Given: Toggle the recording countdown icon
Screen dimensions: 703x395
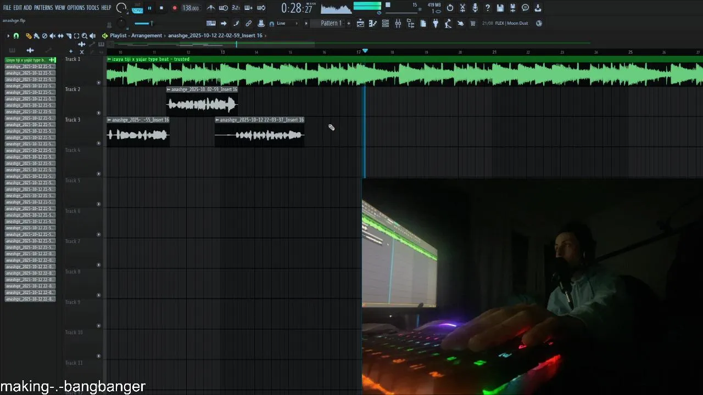Looking at the screenshot, I should point(236,8).
